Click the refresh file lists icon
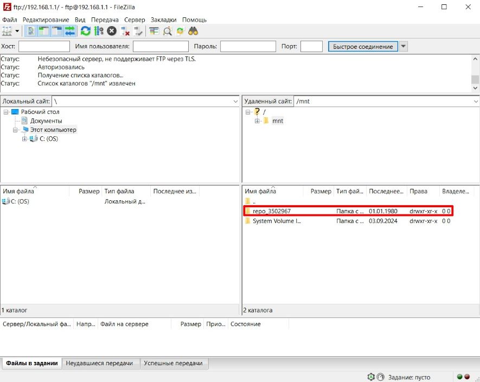 [86, 31]
